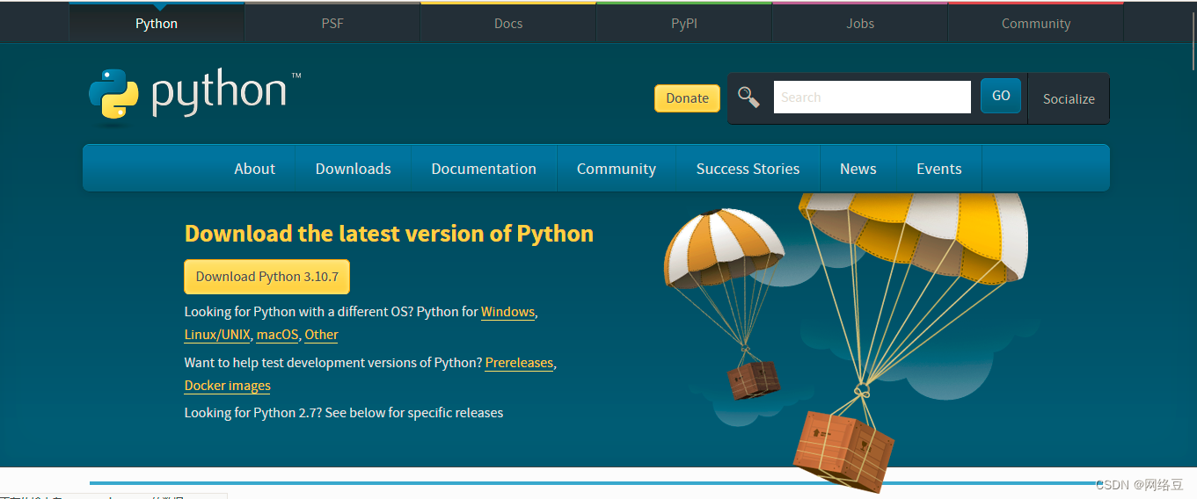Click the 'Download the latest version' heading
1197x499 pixels.
[x=389, y=234]
